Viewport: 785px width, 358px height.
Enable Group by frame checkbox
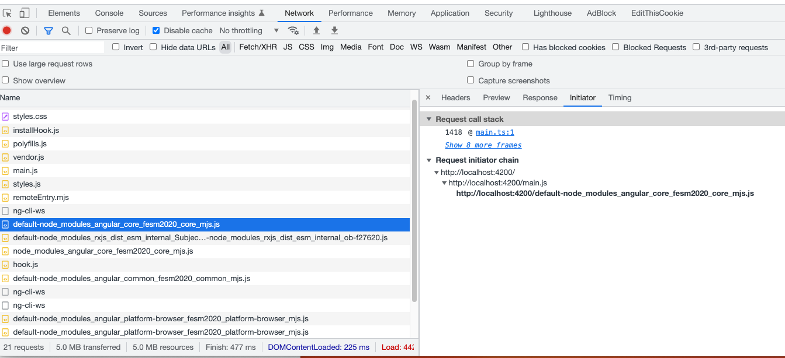pos(471,64)
